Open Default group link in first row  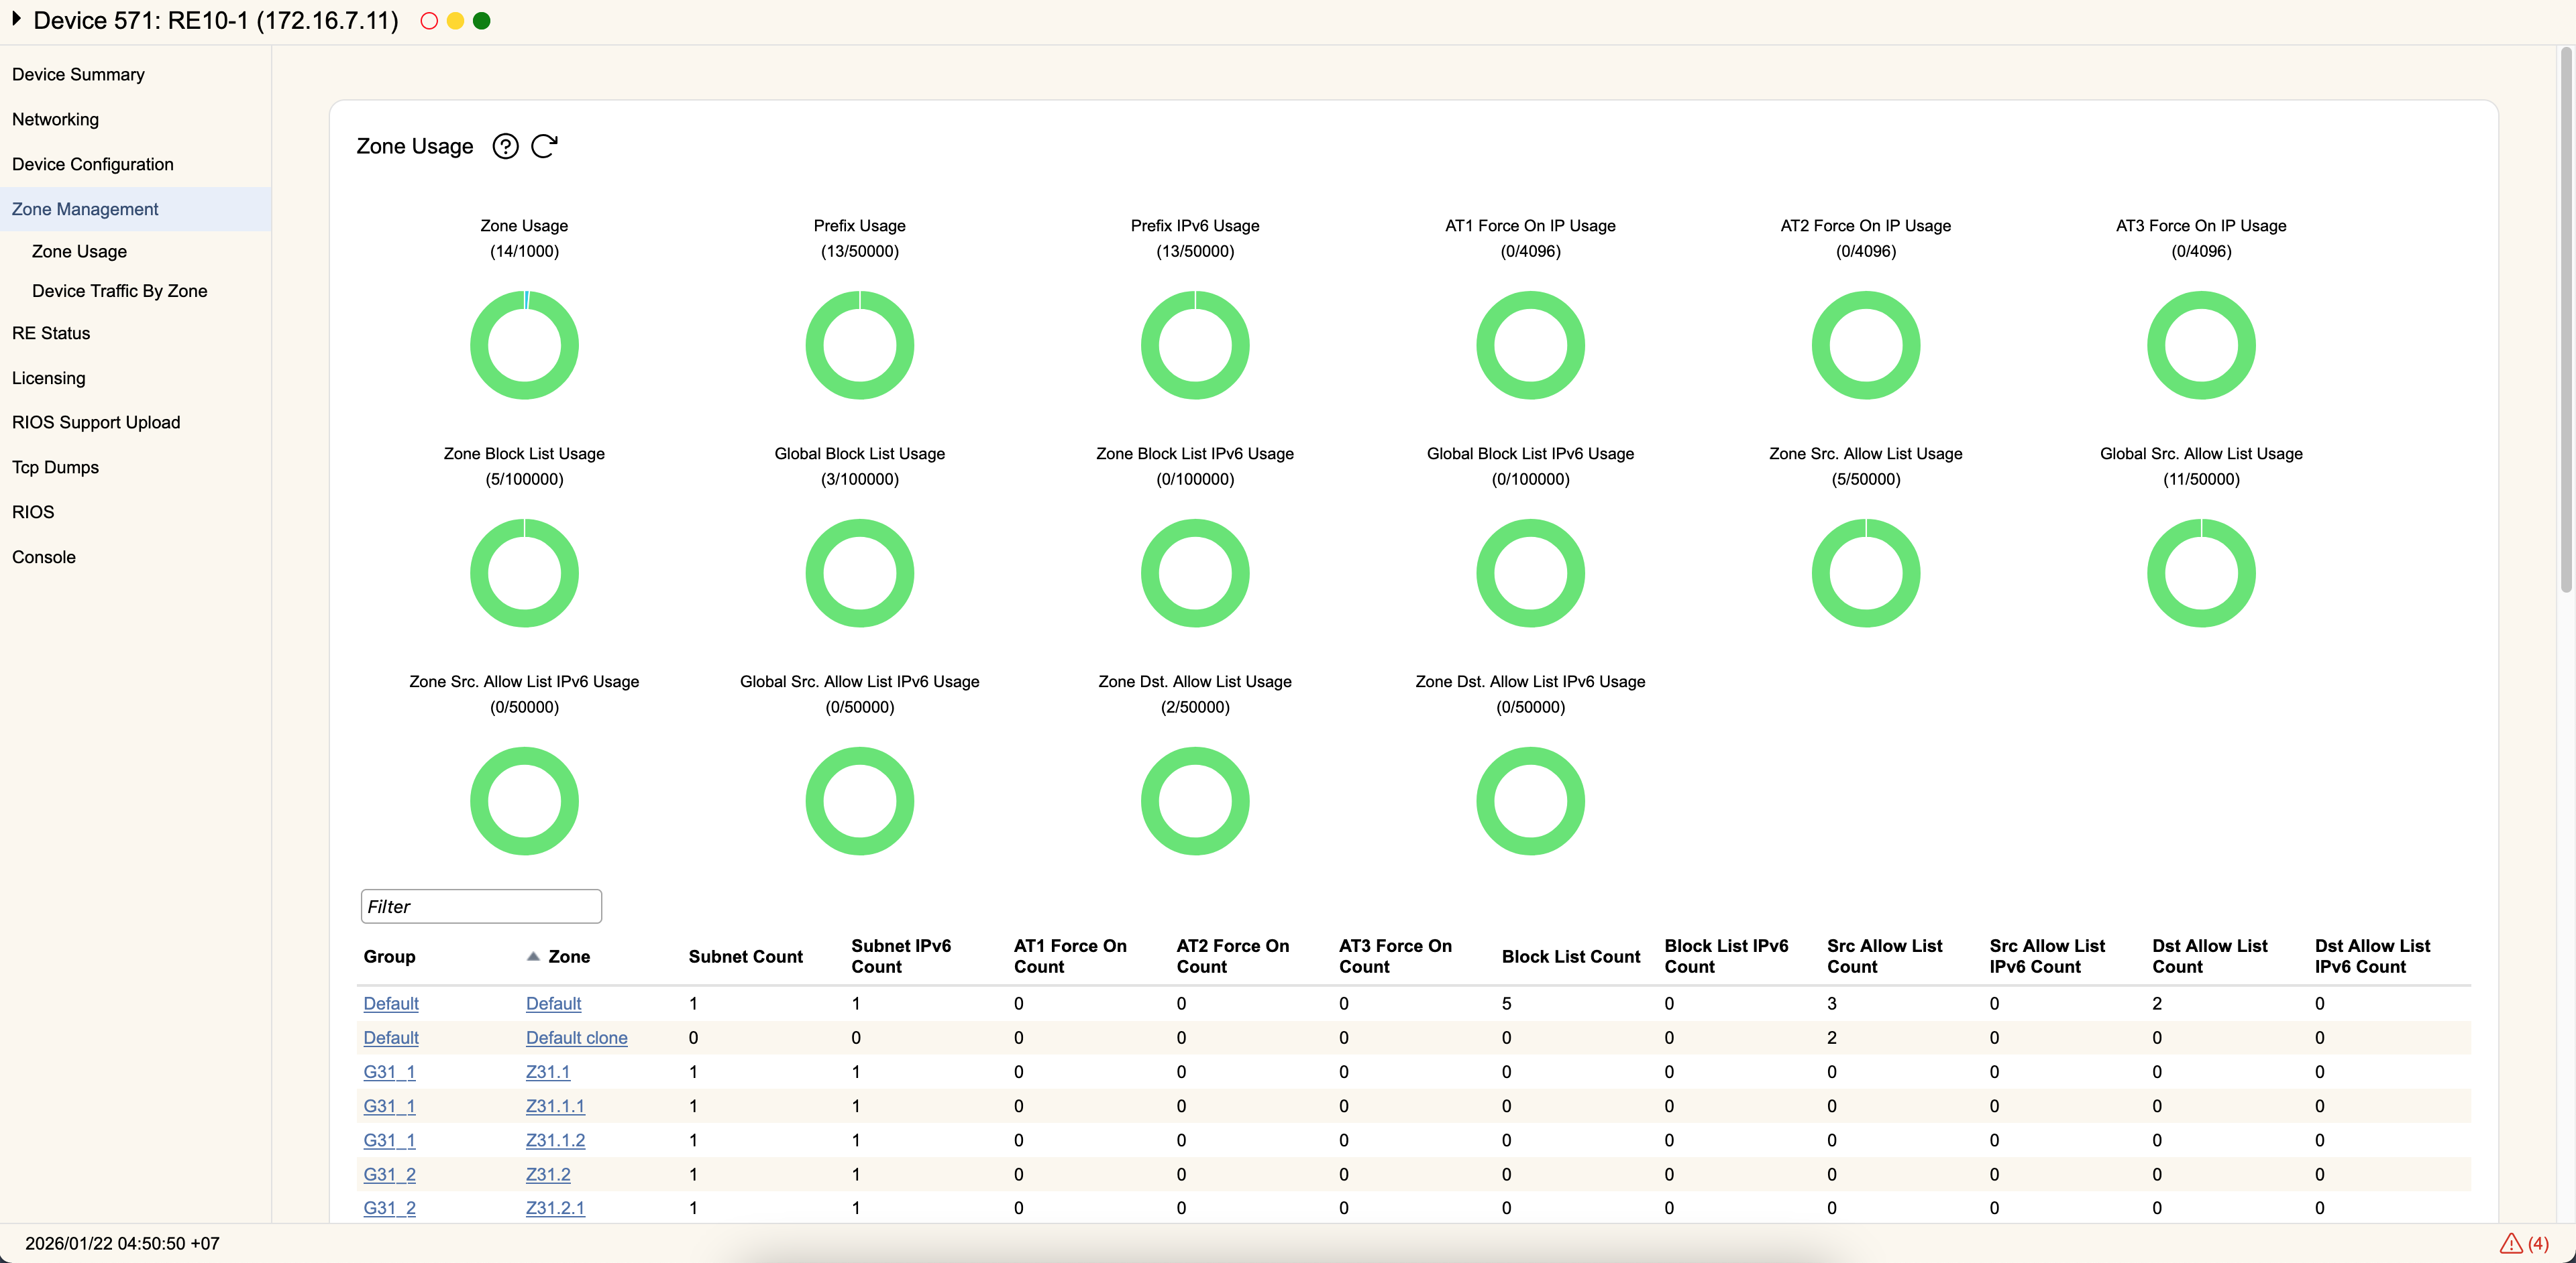[x=391, y=1003]
